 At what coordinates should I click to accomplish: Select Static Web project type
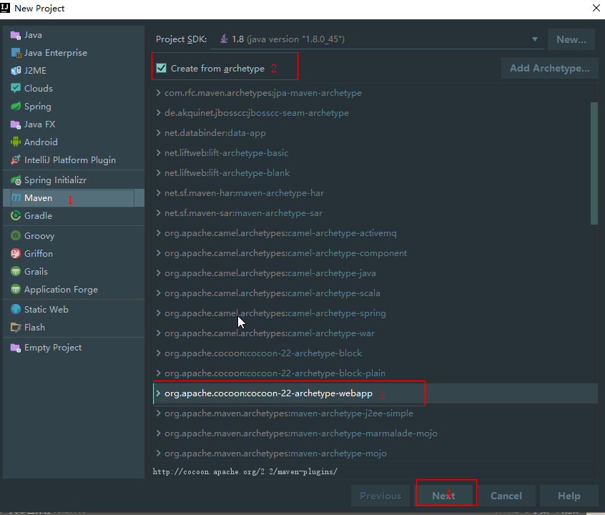[x=74, y=309]
